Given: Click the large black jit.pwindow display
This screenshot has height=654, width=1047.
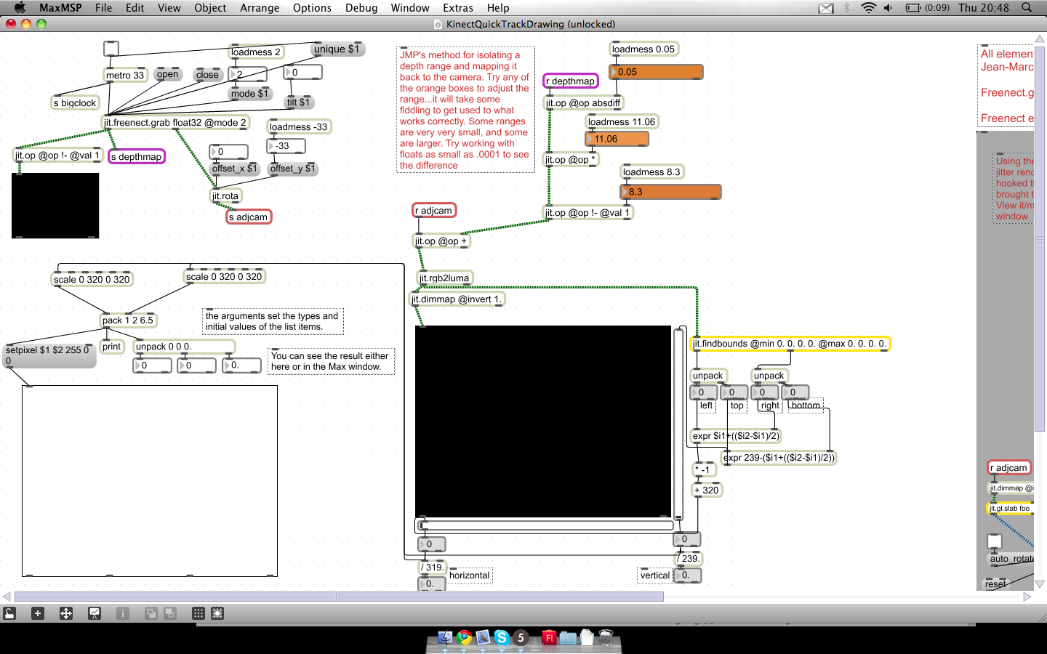Looking at the screenshot, I should 543,421.
